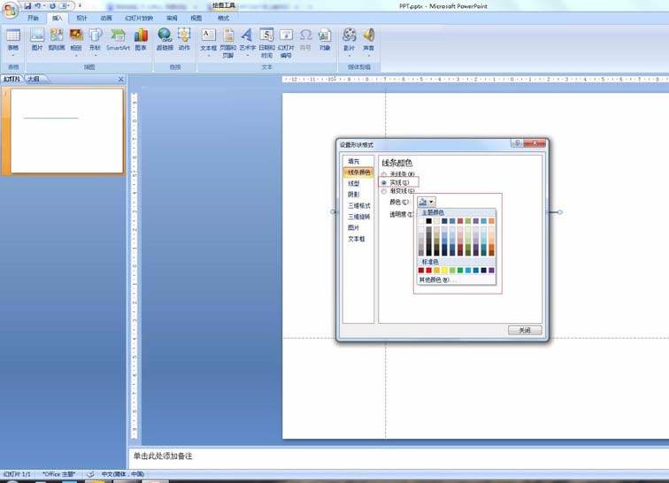Pick the yellow standard color swatch
Image resolution: width=669 pixels, height=483 pixels.
pyautogui.click(x=444, y=270)
